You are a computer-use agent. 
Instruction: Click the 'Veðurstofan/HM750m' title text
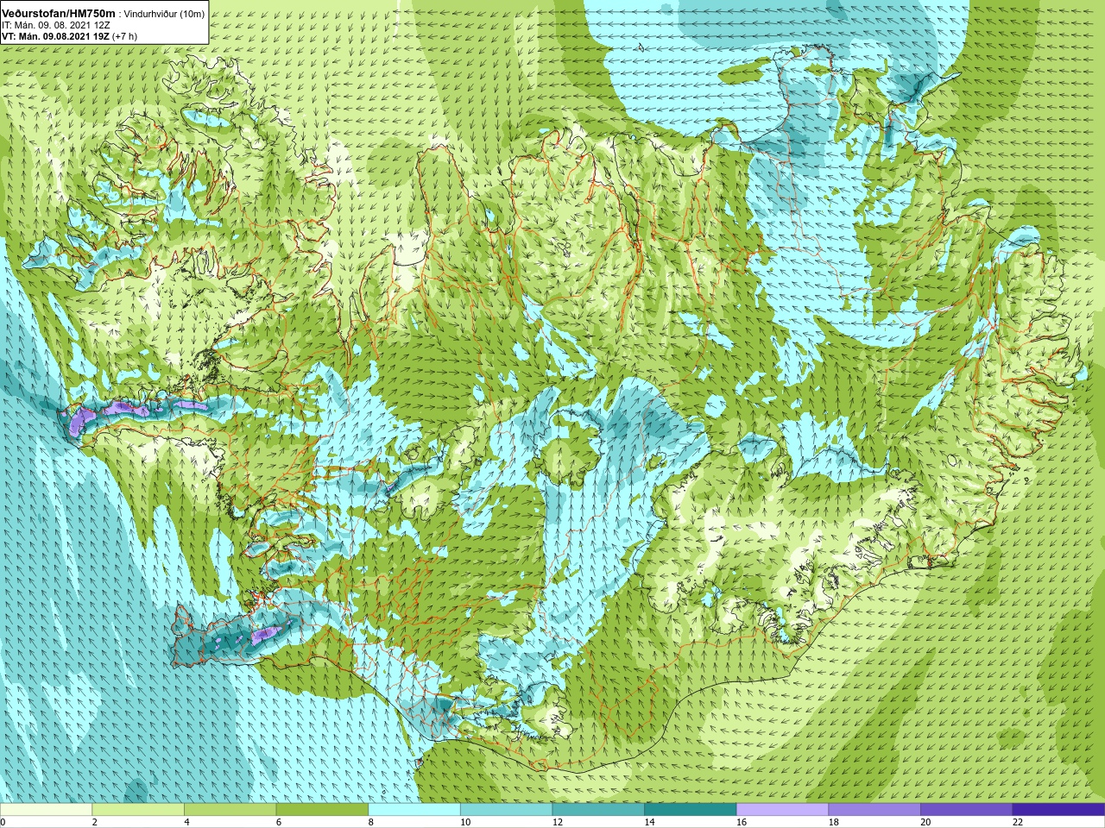59,13
